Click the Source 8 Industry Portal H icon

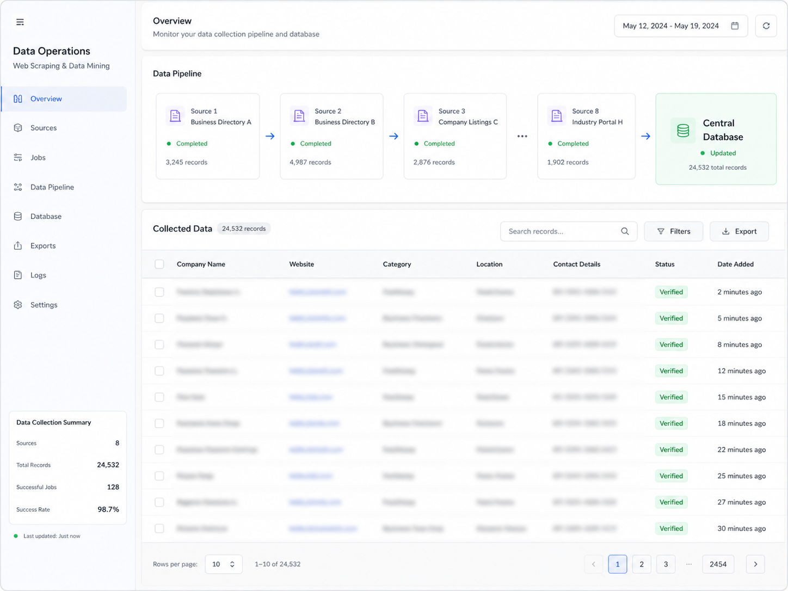[x=557, y=116]
